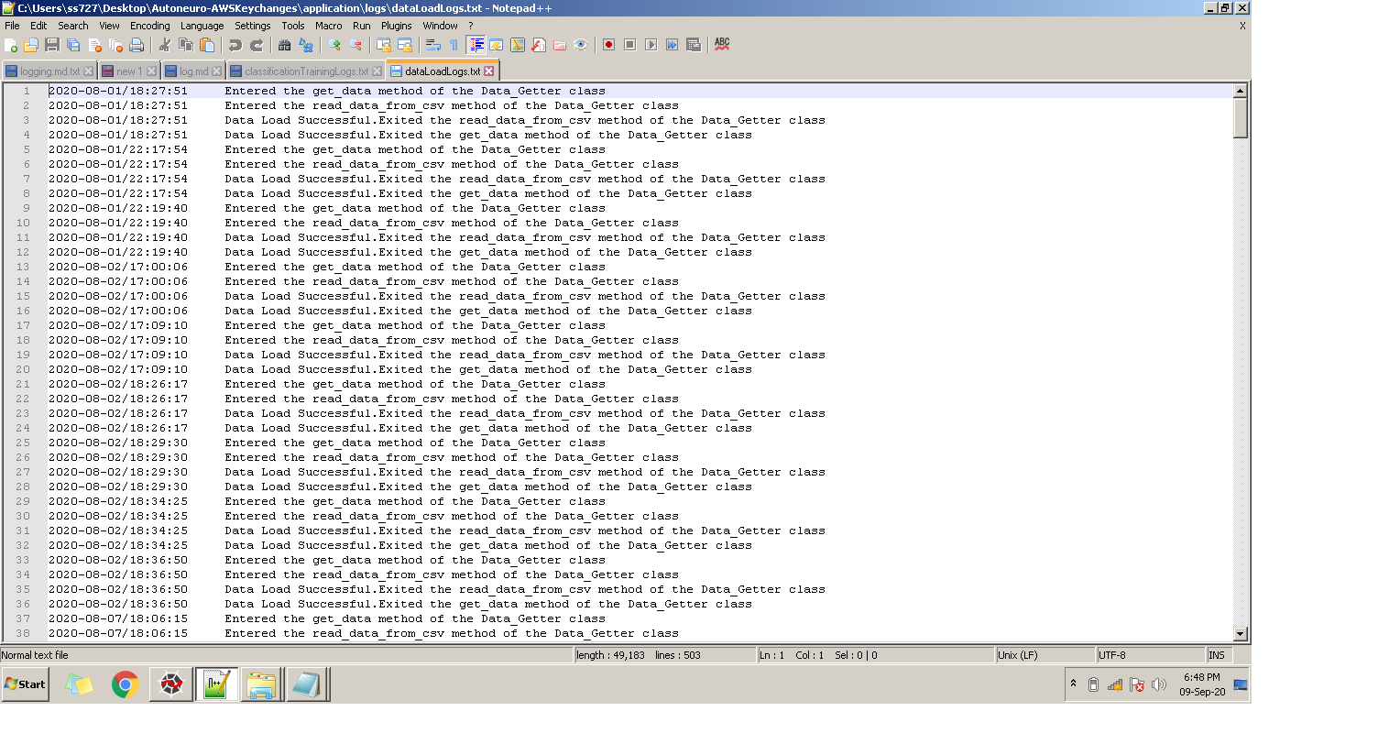Click the Sync Vertical Scrolling icon
1400x733 pixels.
pos(384,44)
